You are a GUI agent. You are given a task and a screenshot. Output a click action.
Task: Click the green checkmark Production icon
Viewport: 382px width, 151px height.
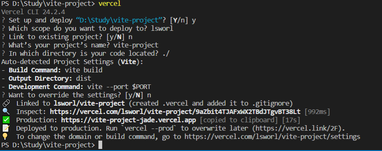click(5, 120)
